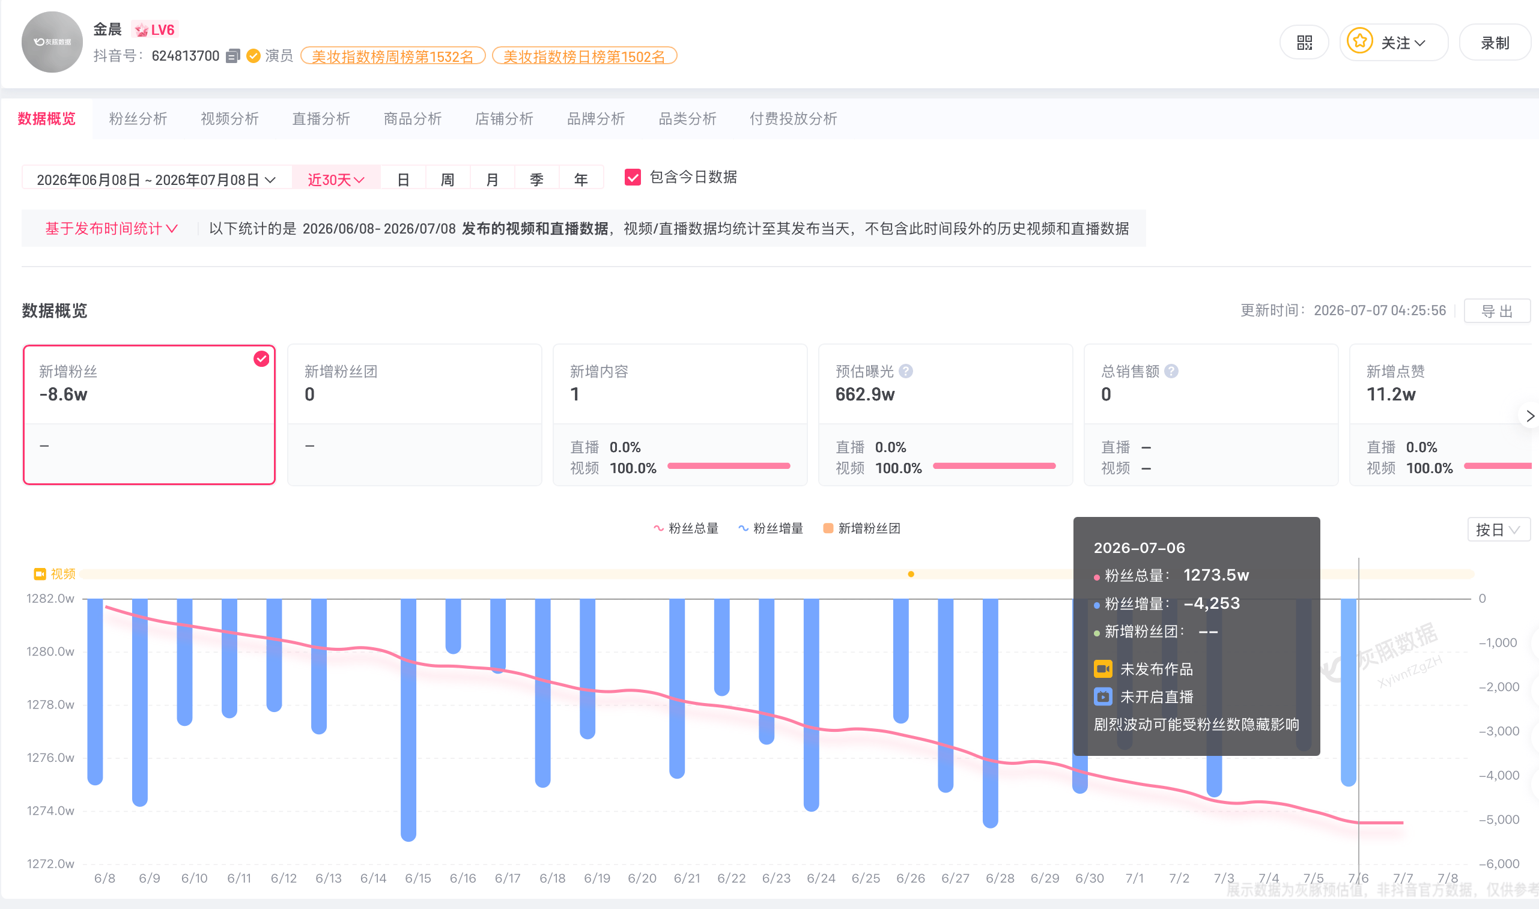
Task: Click the help icon beside 总销售额
Action: coord(1171,371)
